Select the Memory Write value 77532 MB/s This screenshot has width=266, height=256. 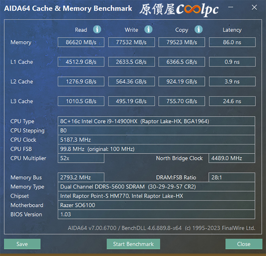131,42
